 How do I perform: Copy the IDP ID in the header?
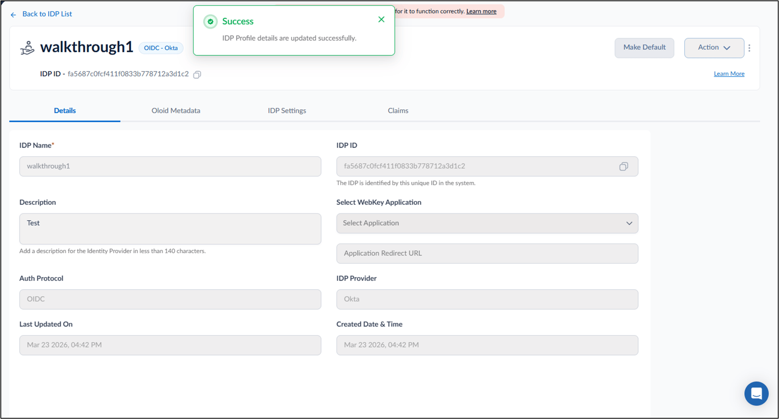click(197, 75)
